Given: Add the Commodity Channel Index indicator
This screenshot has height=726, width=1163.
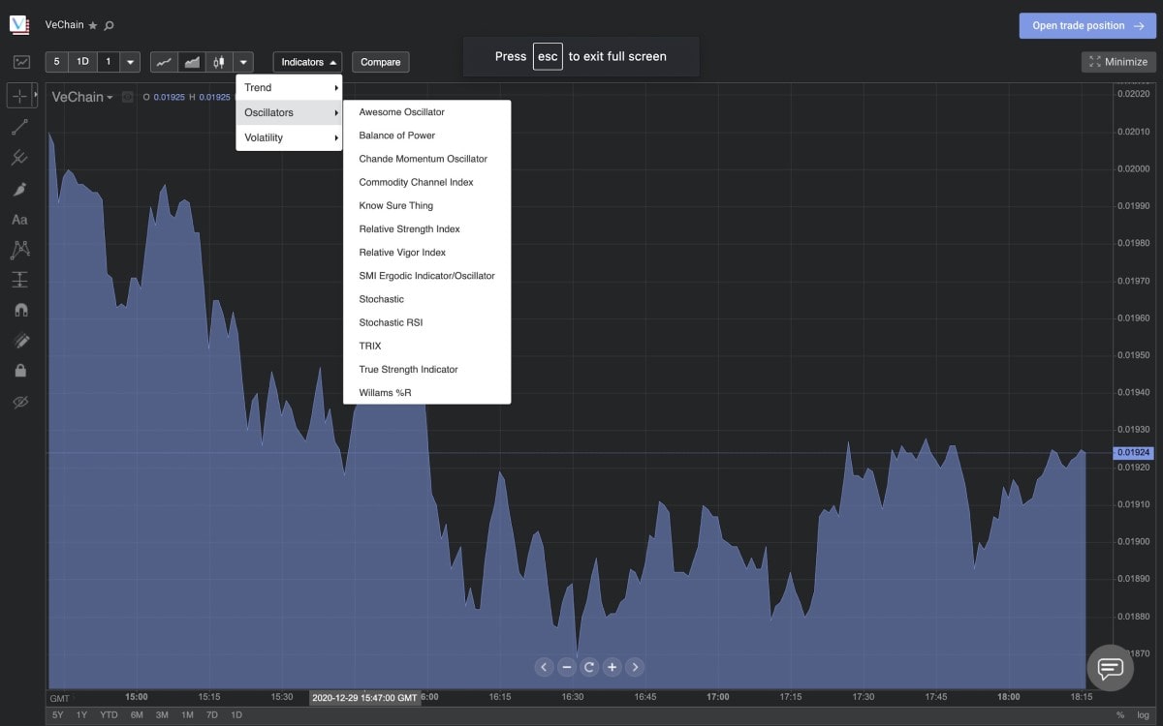Looking at the screenshot, I should click(426, 182).
